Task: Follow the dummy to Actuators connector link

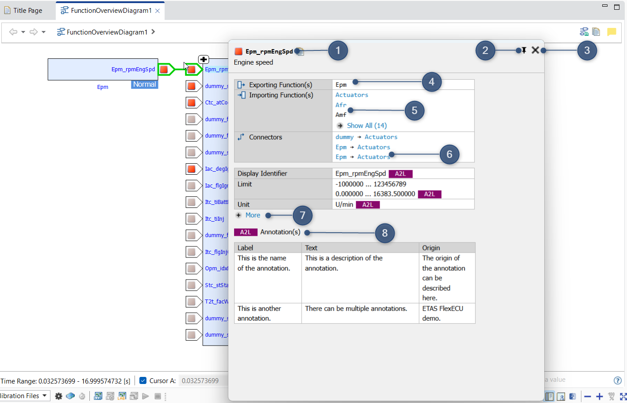Action: [366, 137]
